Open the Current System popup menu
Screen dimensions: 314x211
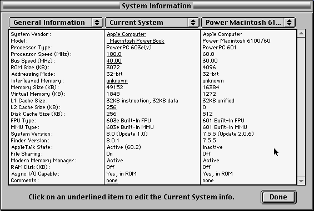[152, 22]
